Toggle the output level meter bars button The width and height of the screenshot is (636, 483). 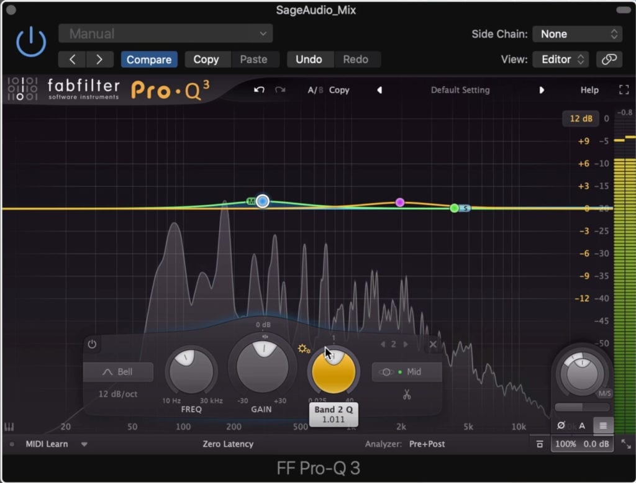tap(603, 425)
